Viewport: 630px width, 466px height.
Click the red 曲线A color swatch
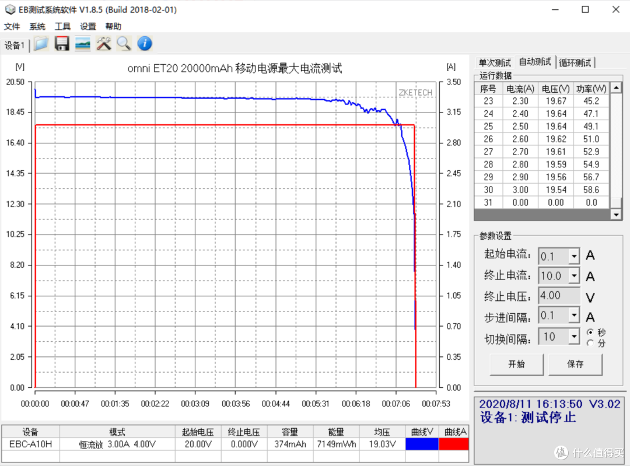click(454, 444)
